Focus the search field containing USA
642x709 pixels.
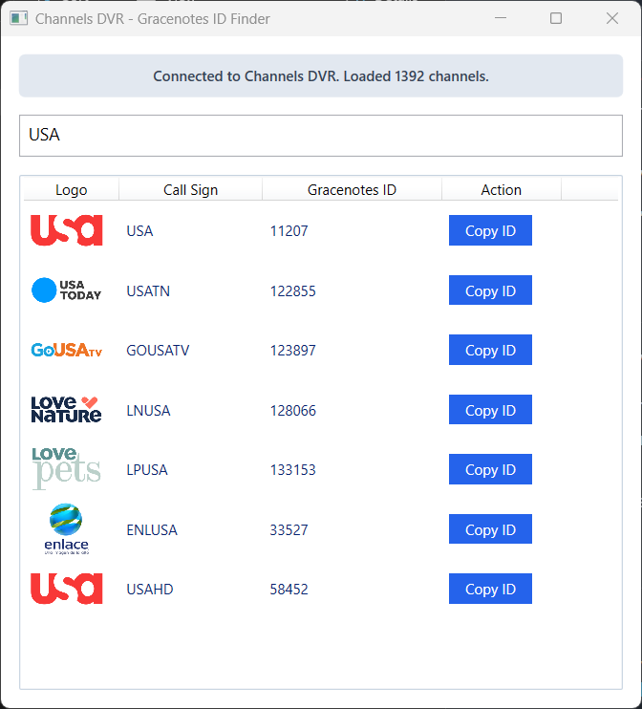click(x=321, y=136)
